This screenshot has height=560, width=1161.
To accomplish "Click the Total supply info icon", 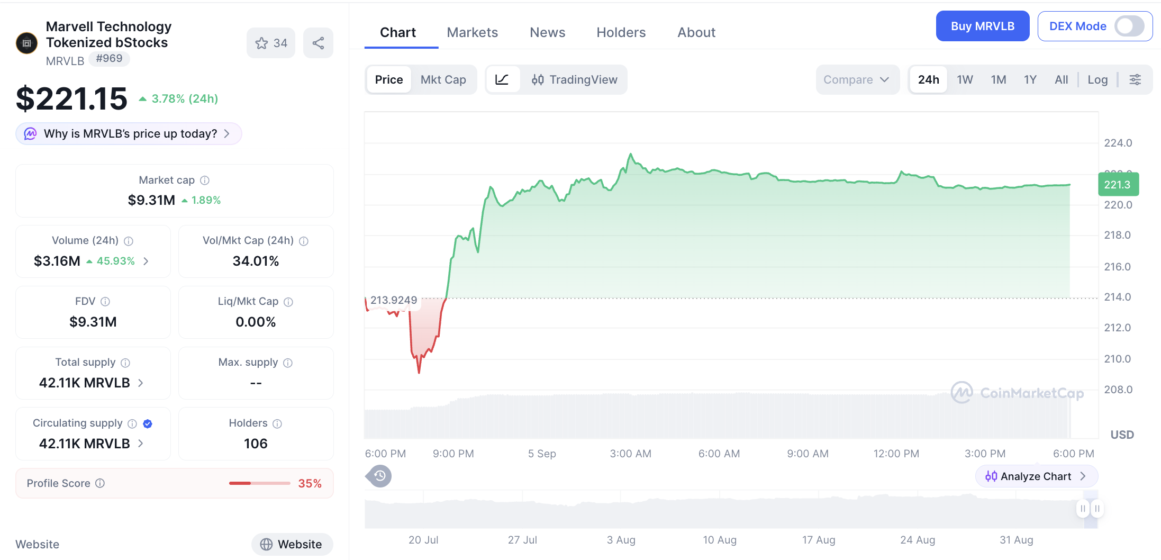I will click(125, 363).
